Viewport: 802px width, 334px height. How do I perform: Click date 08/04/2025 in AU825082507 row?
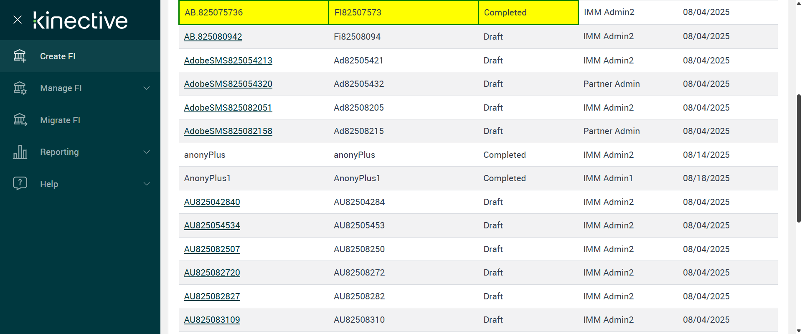pyautogui.click(x=706, y=249)
